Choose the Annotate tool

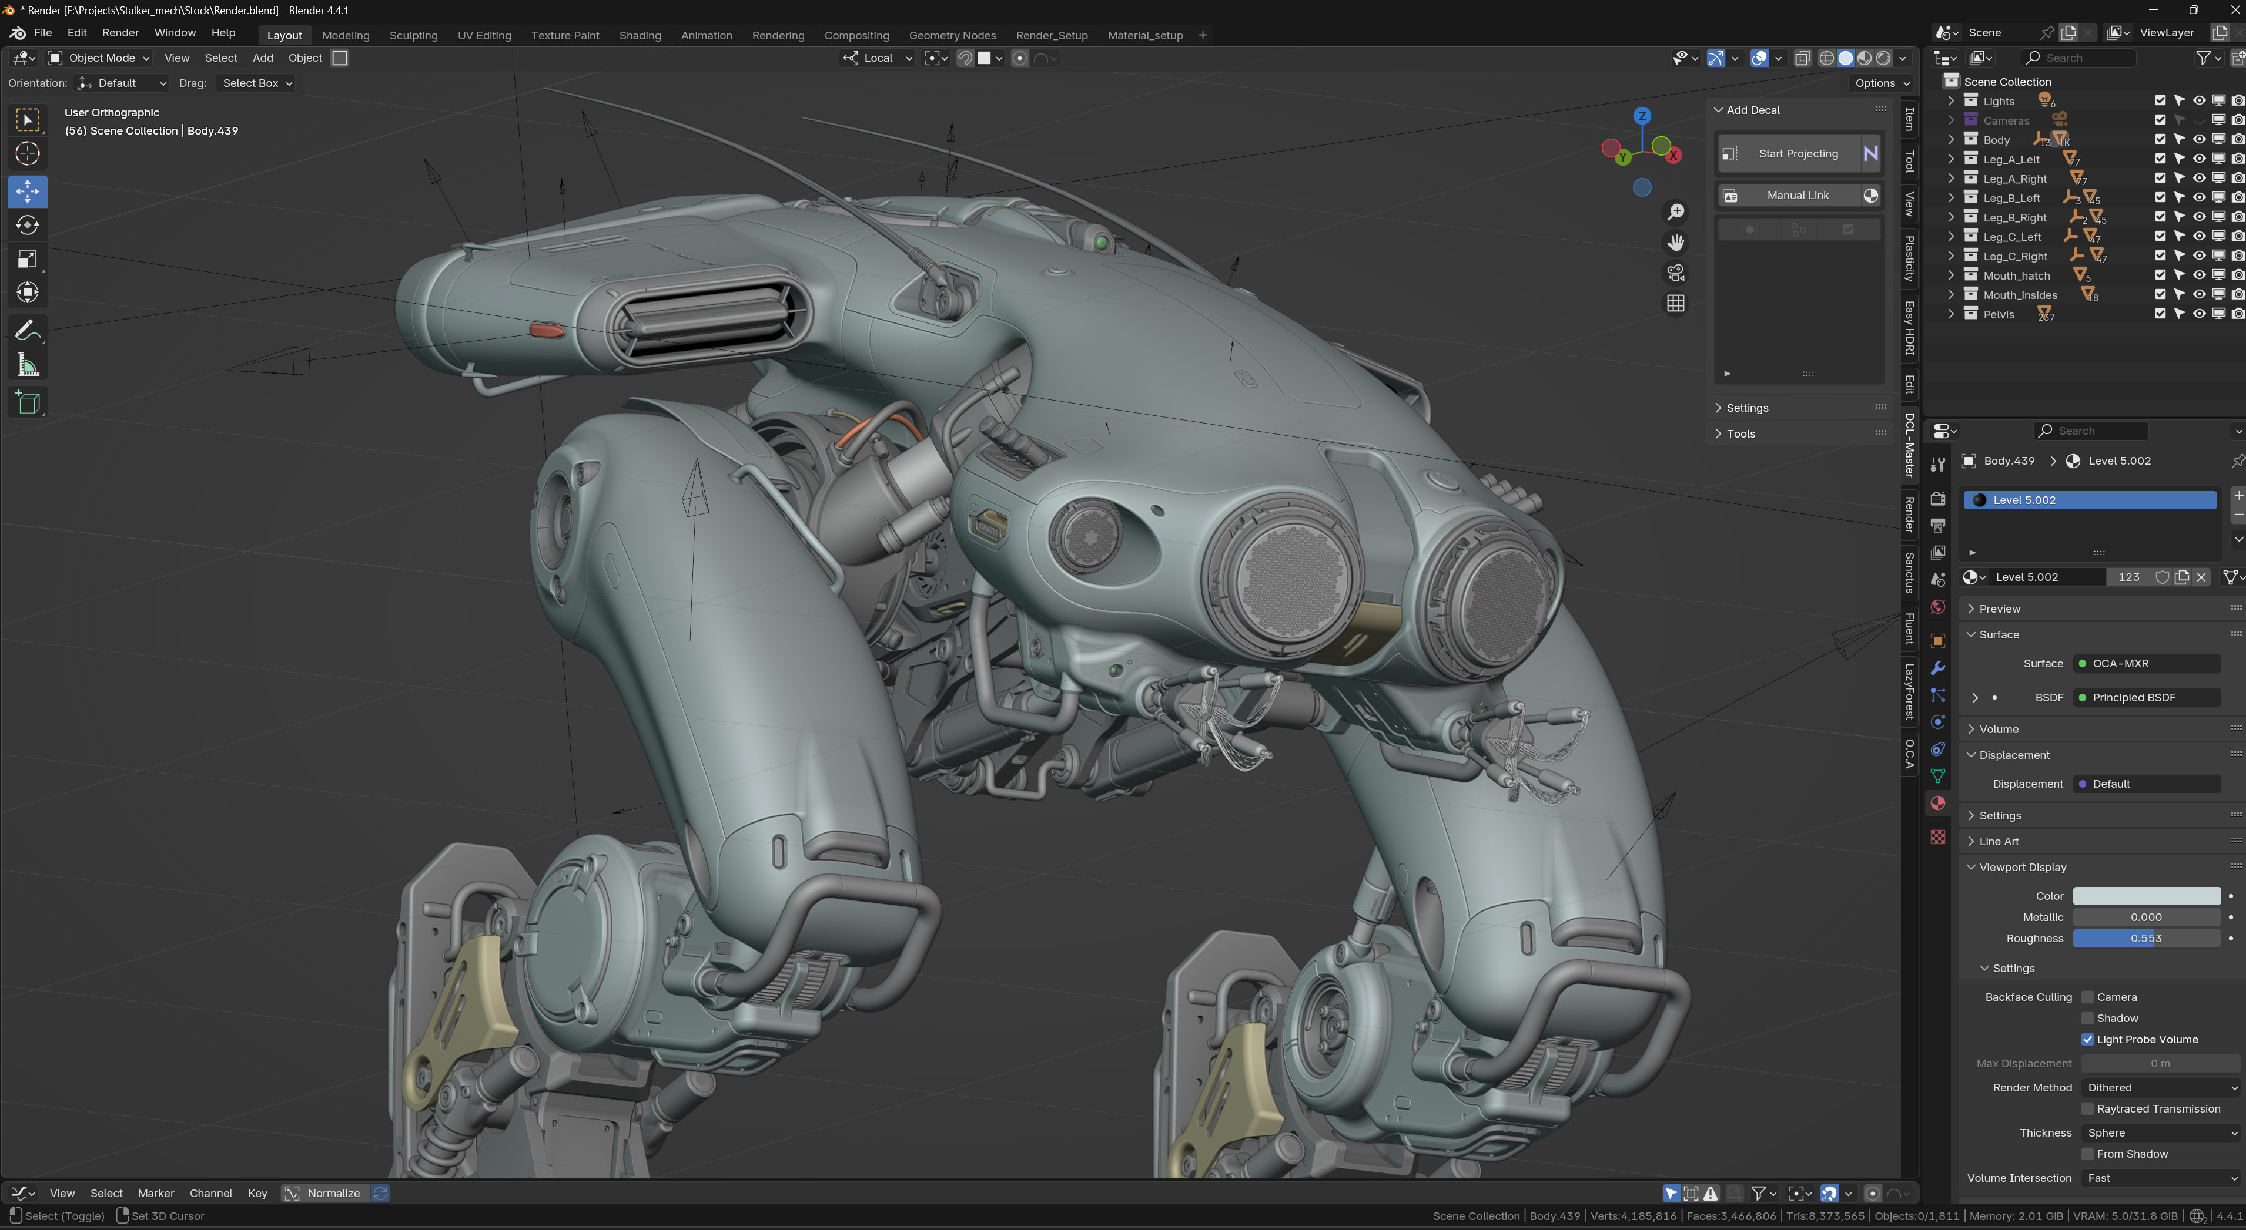point(27,331)
